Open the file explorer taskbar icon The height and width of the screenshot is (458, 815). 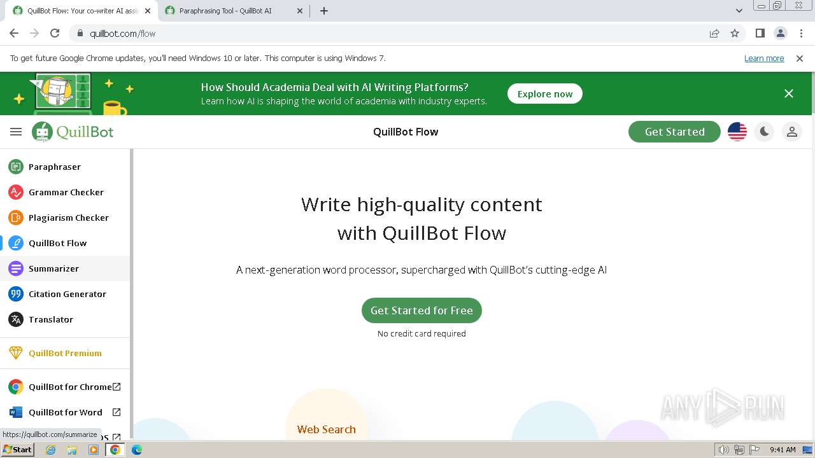72,450
